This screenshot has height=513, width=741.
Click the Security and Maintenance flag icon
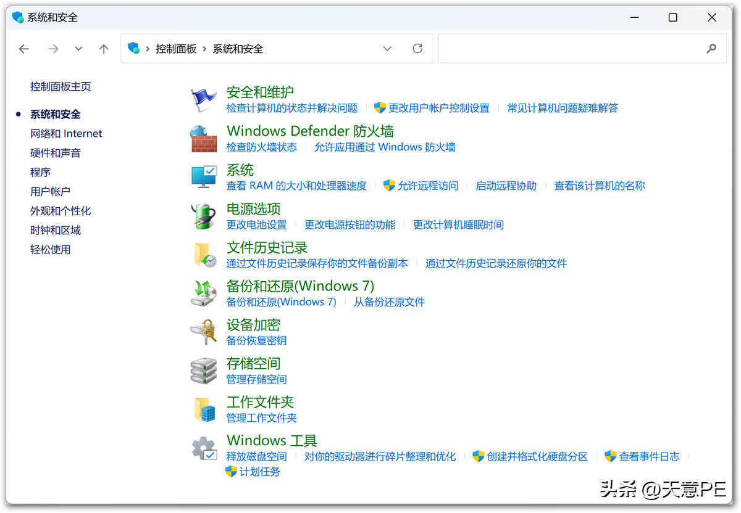click(x=203, y=100)
